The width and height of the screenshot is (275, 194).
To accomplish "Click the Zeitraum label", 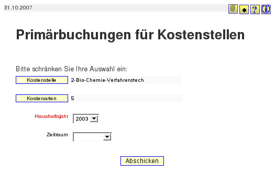I will [57, 135].
